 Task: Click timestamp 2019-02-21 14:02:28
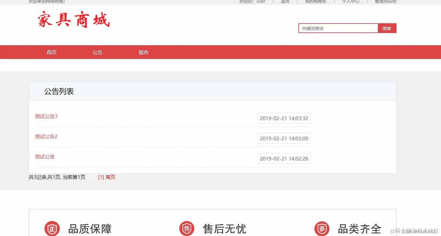[284, 159]
